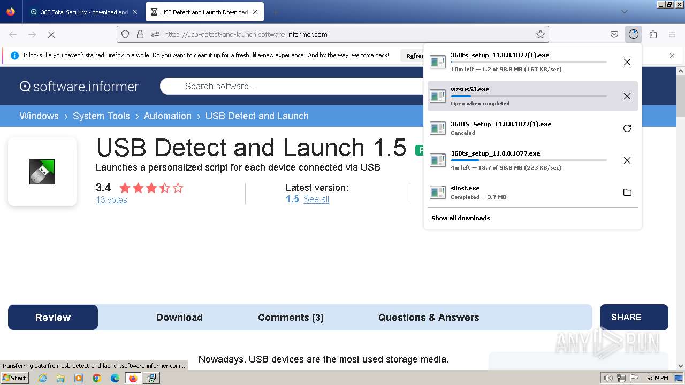Click the Firefox taskbar button
Viewport: 685px width, 385px height.
click(x=133, y=378)
